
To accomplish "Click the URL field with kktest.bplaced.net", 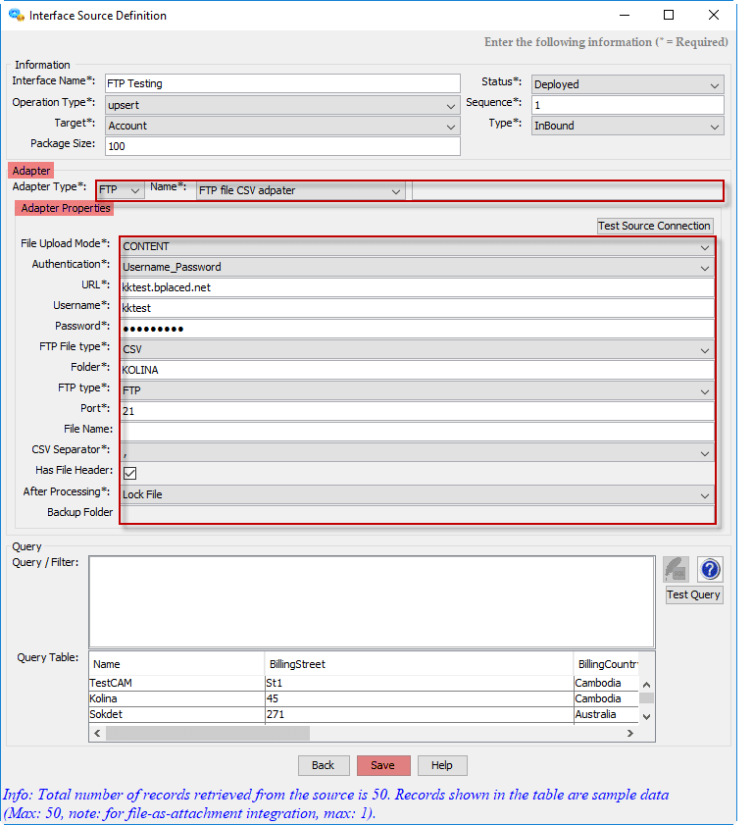I will [417, 287].
